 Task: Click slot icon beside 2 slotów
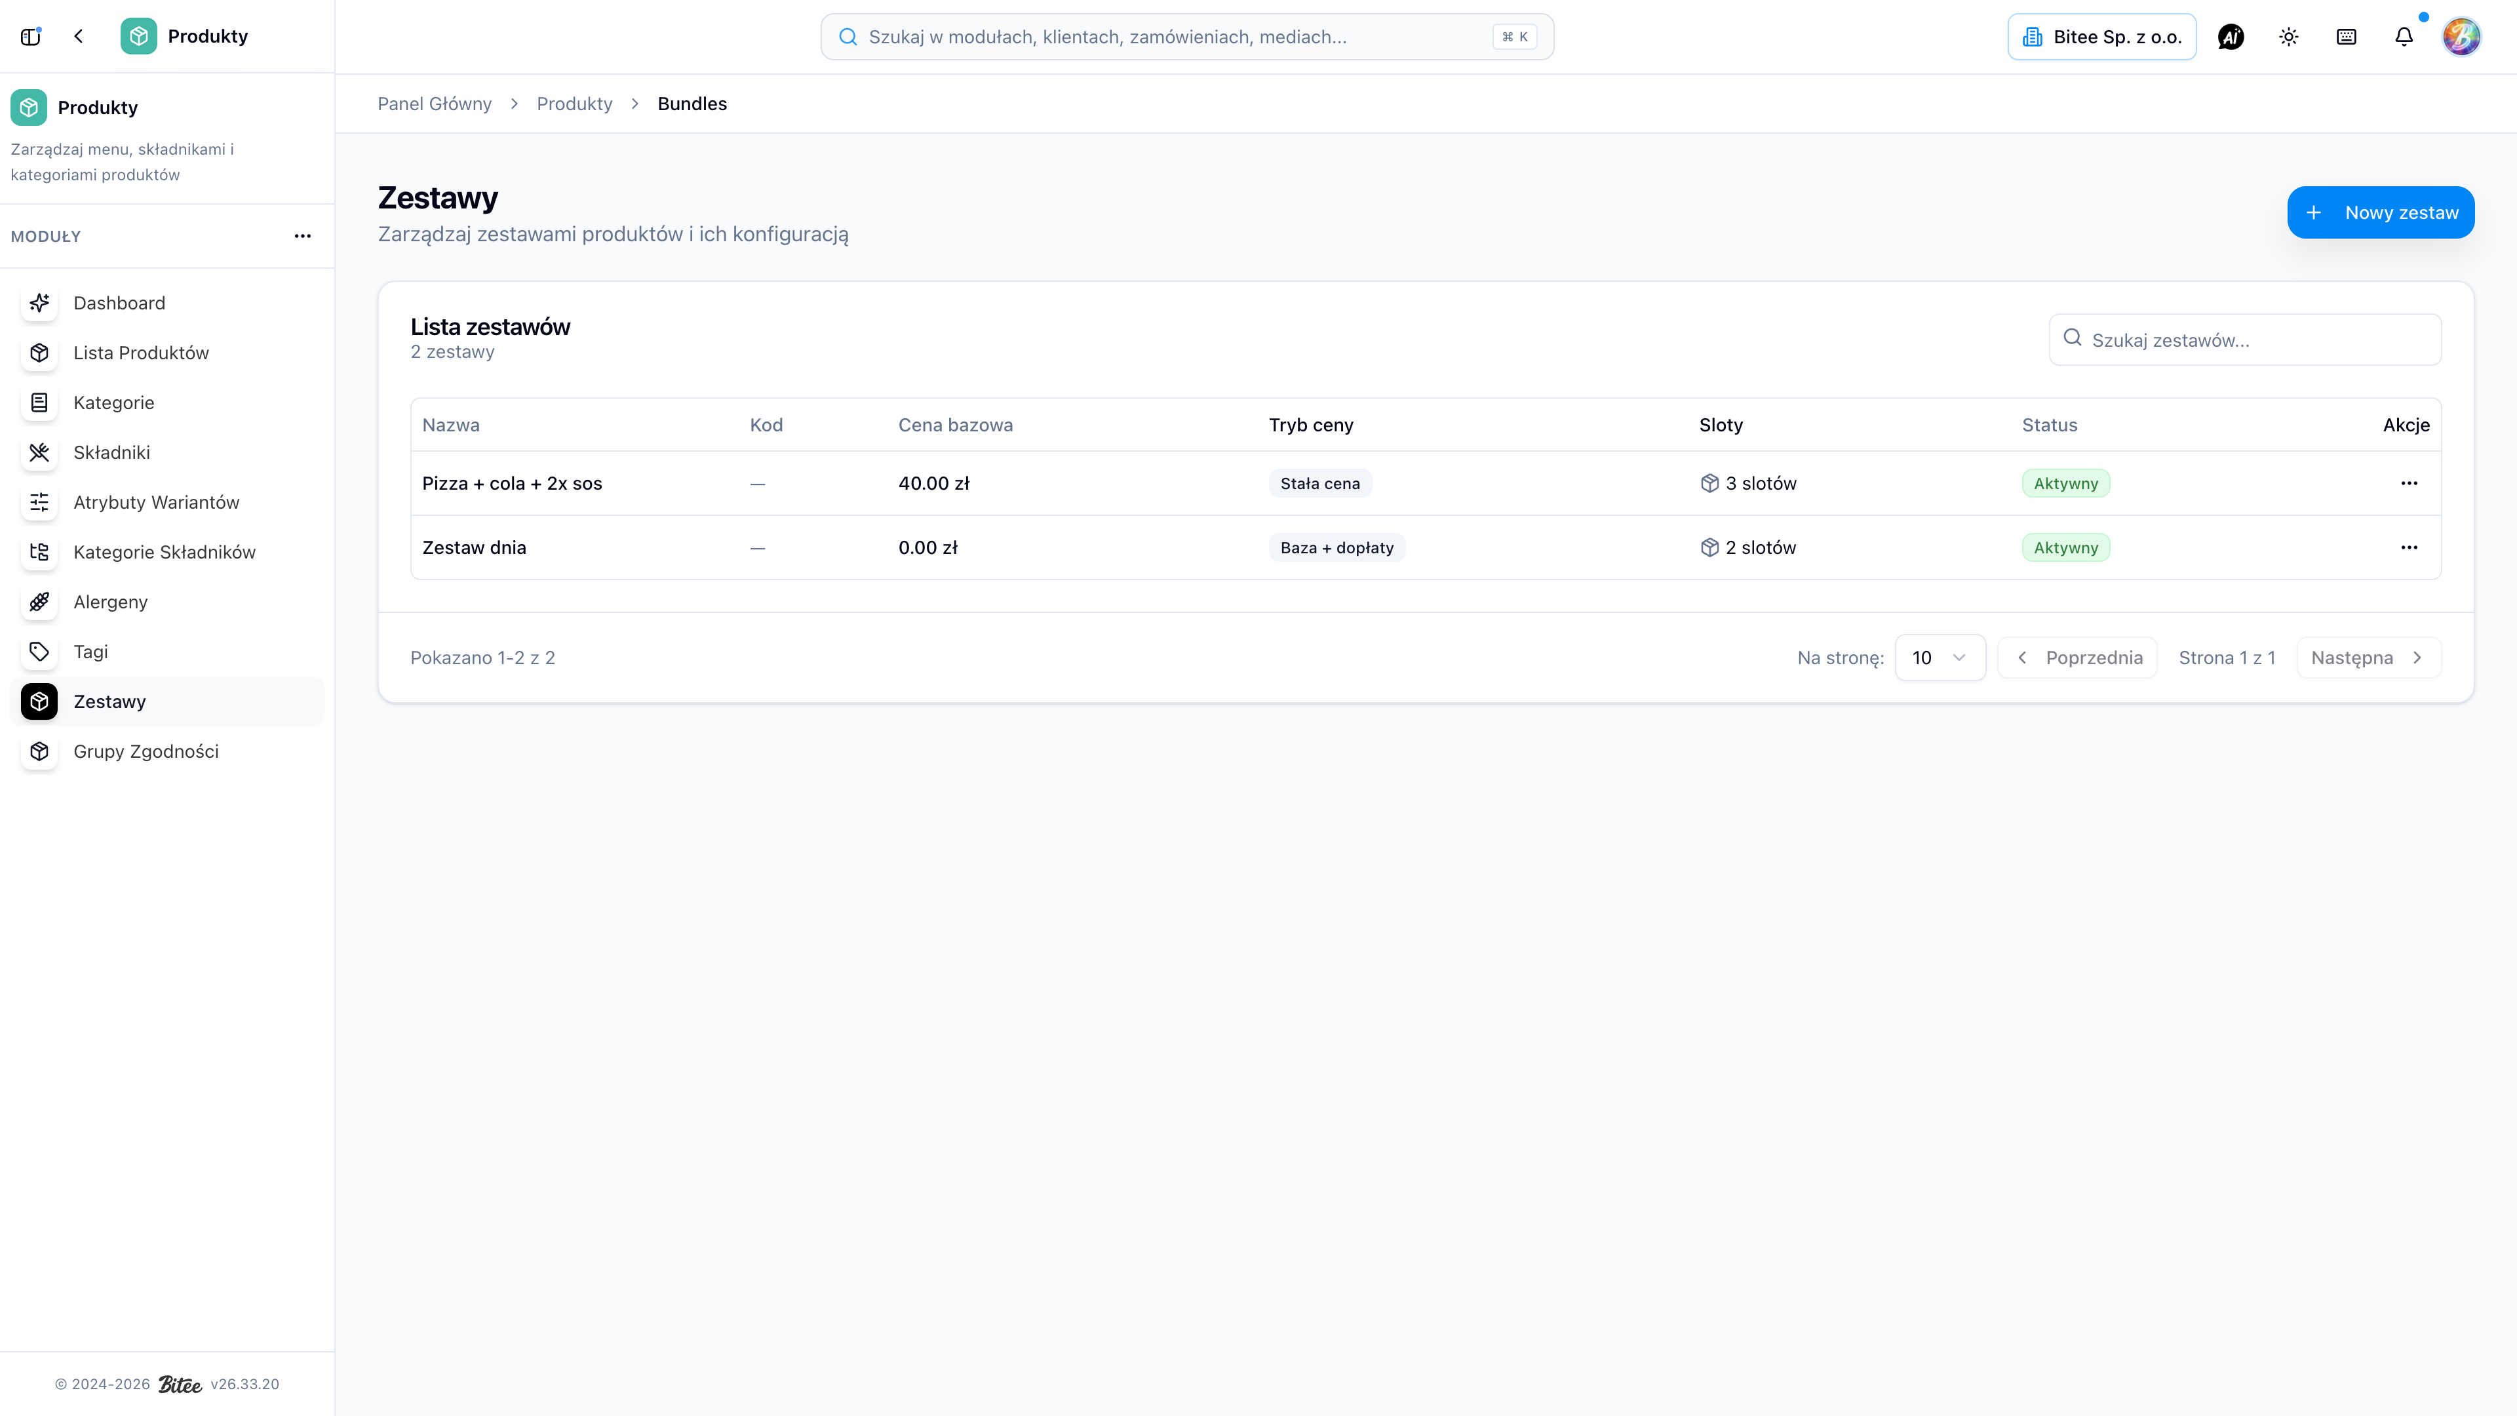coord(1709,547)
